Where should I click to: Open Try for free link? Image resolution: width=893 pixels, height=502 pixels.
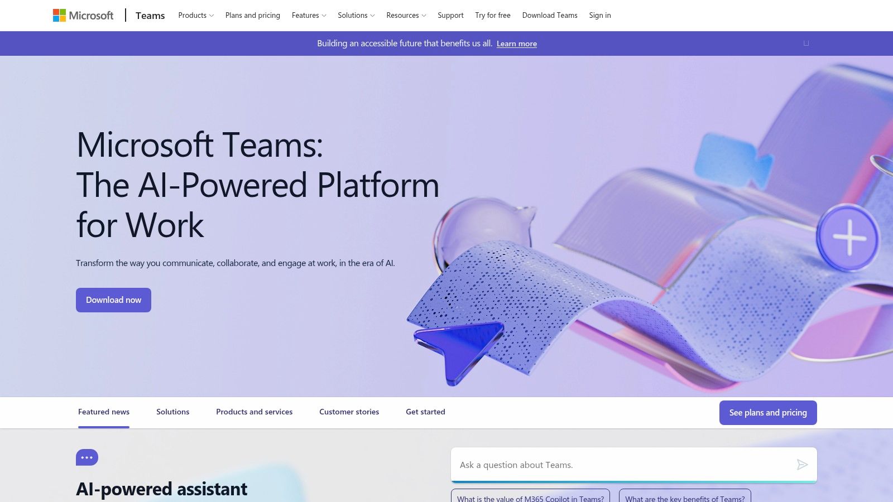tap(493, 16)
